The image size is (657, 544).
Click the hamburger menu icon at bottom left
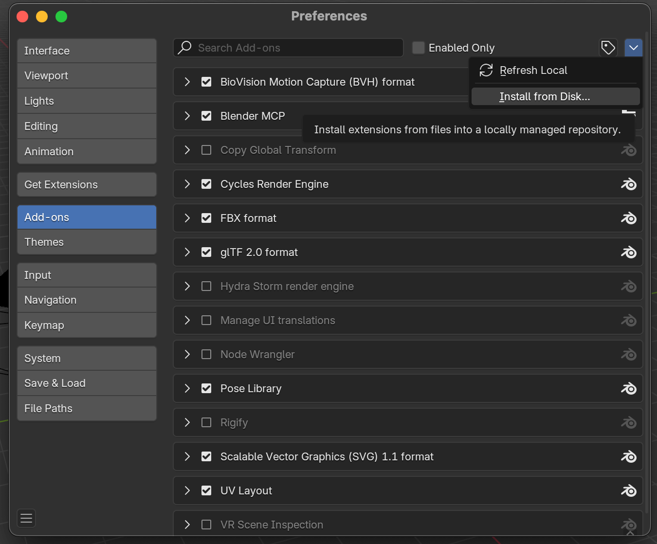click(26, 518)
